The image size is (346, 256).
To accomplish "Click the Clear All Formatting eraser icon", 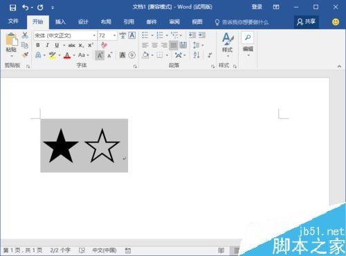I will 104,45.
